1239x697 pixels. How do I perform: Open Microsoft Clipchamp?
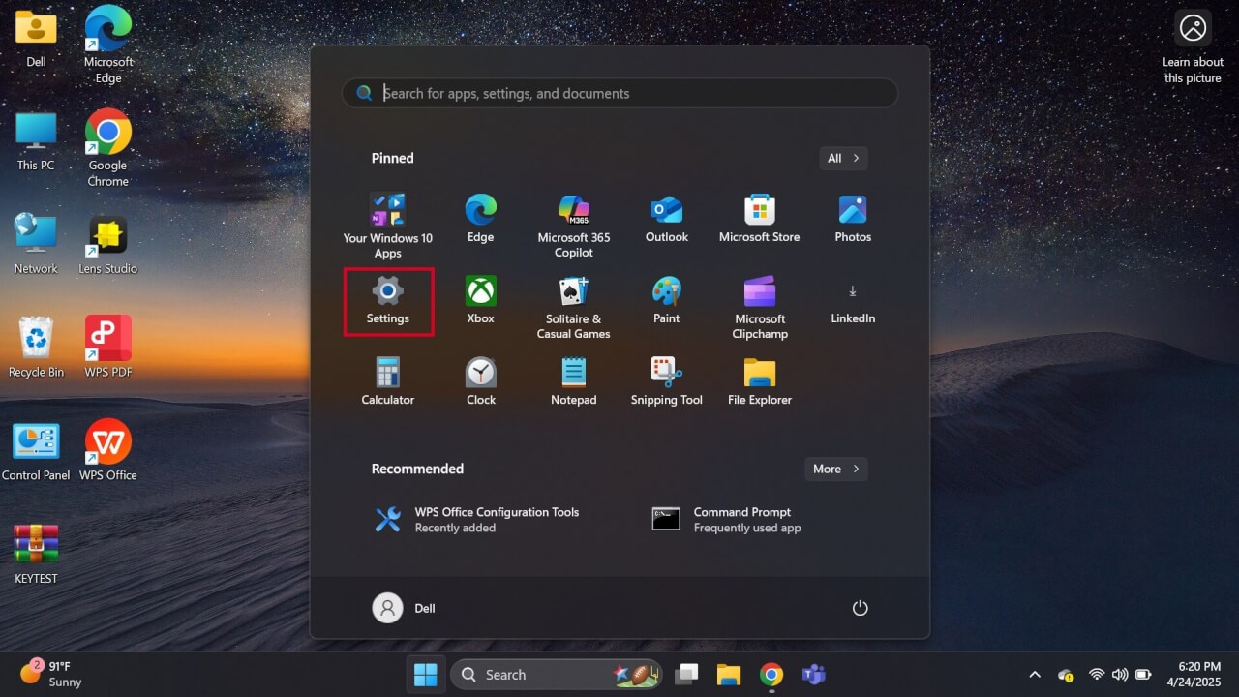click(760, 308)
